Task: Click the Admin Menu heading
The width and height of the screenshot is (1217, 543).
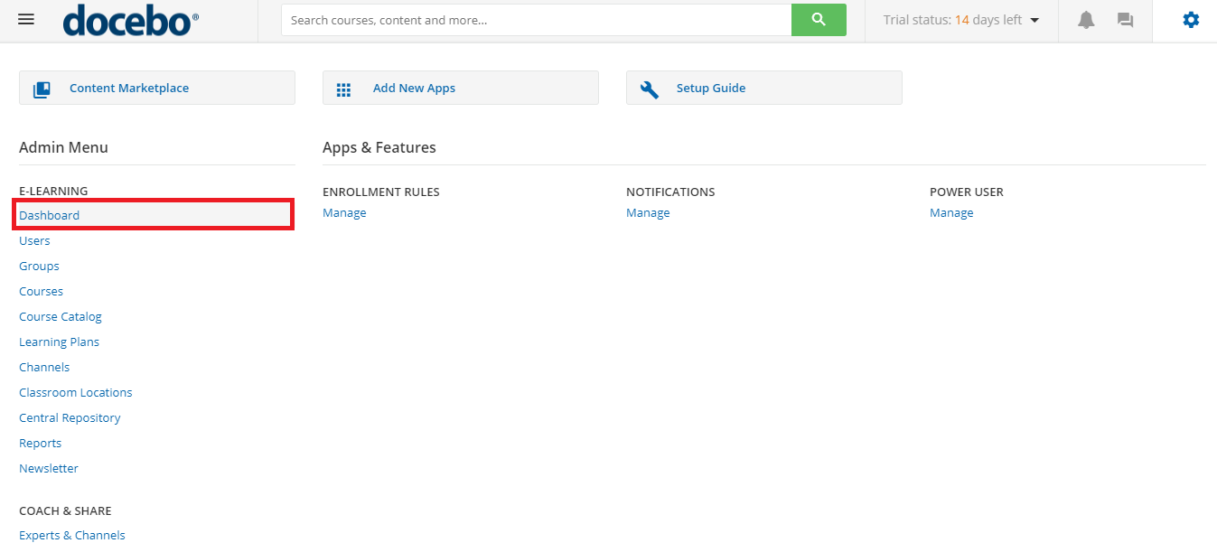Action: pyautogui.click(x=63, y=147)
